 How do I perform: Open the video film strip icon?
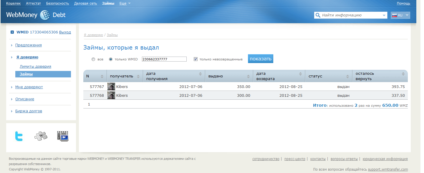[x=63, y=136]
